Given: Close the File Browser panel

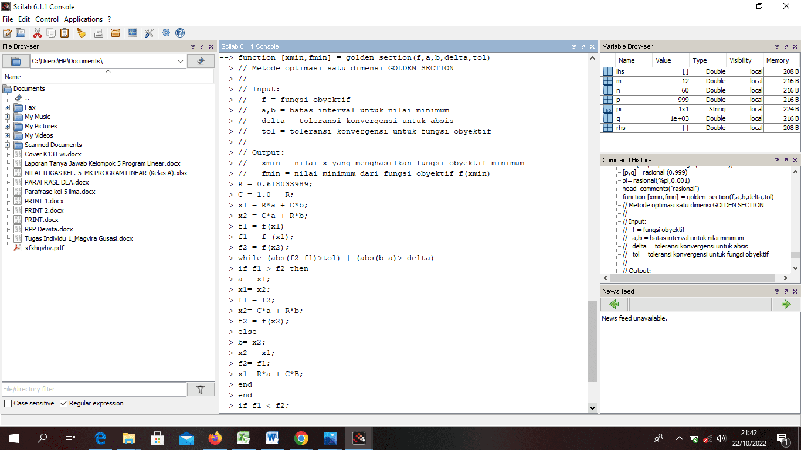Looking at the screenshot, I should (x=211, y=46).
